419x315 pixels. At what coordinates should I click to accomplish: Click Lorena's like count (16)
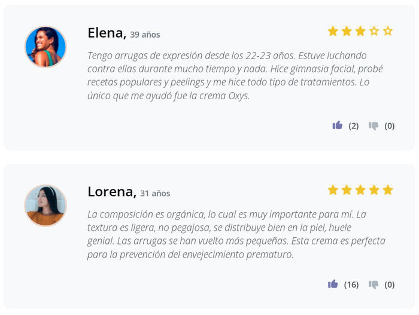point(351,285)
